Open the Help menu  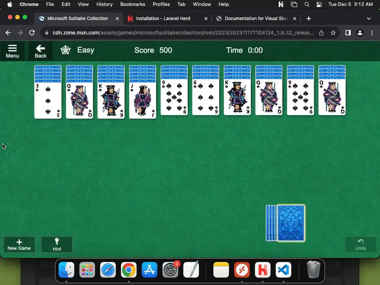(223, 4)
